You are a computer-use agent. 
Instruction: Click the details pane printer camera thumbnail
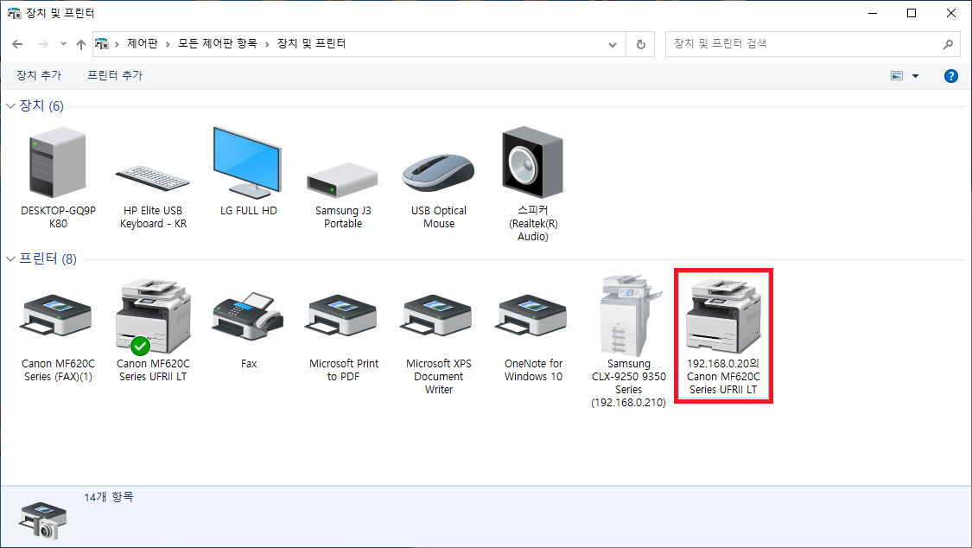[x=42, y=519]
